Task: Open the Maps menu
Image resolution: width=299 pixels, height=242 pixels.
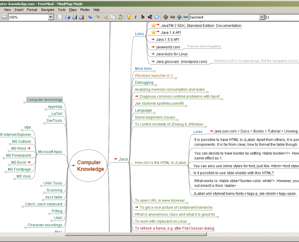Action: click(x=73, y=10)
